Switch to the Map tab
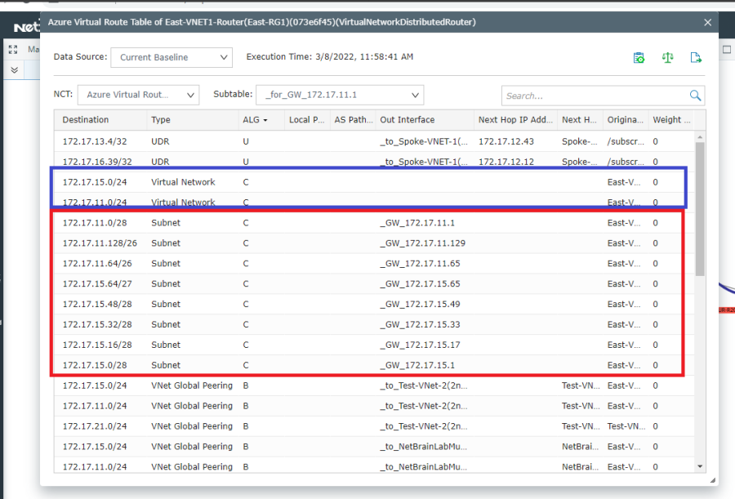735x499 pixels. pyautogui.click(x=35, y=49)
